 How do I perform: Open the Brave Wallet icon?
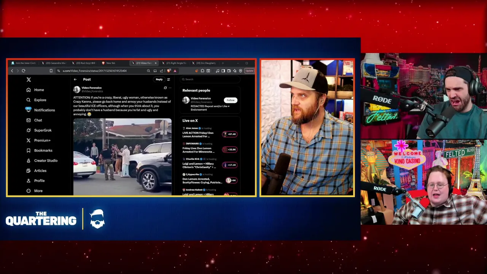(229, 71)
